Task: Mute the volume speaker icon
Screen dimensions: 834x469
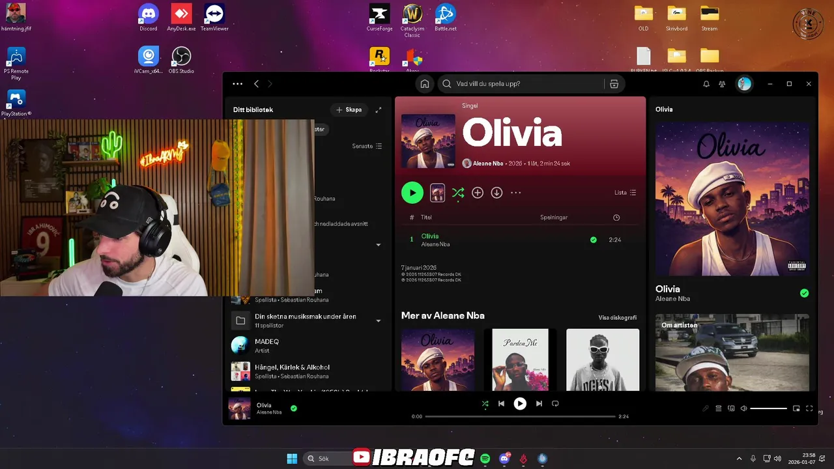Action: pyautogui.click(x=743, y=408)
